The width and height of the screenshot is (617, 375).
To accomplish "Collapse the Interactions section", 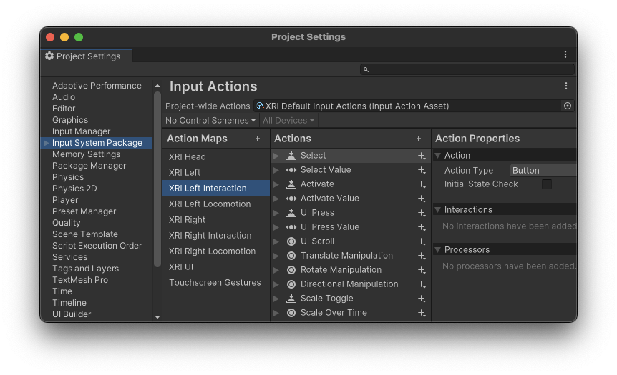I will 438,210.
